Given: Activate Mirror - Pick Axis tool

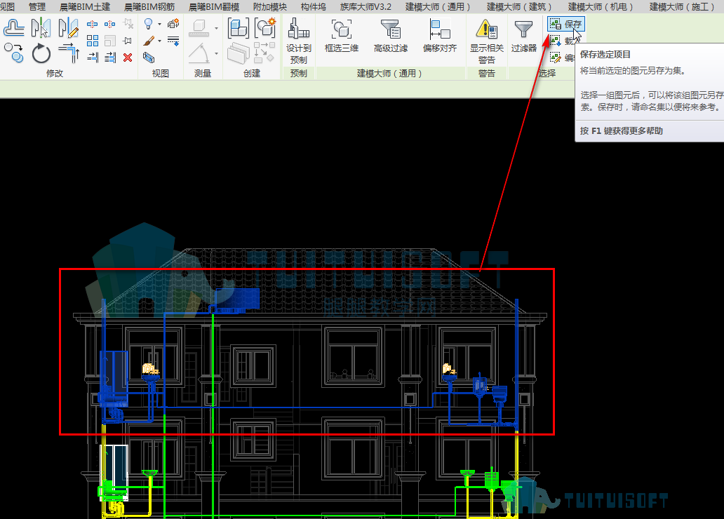Looking at the screenshot, I should pyautogui.click(x=41, y=28).
